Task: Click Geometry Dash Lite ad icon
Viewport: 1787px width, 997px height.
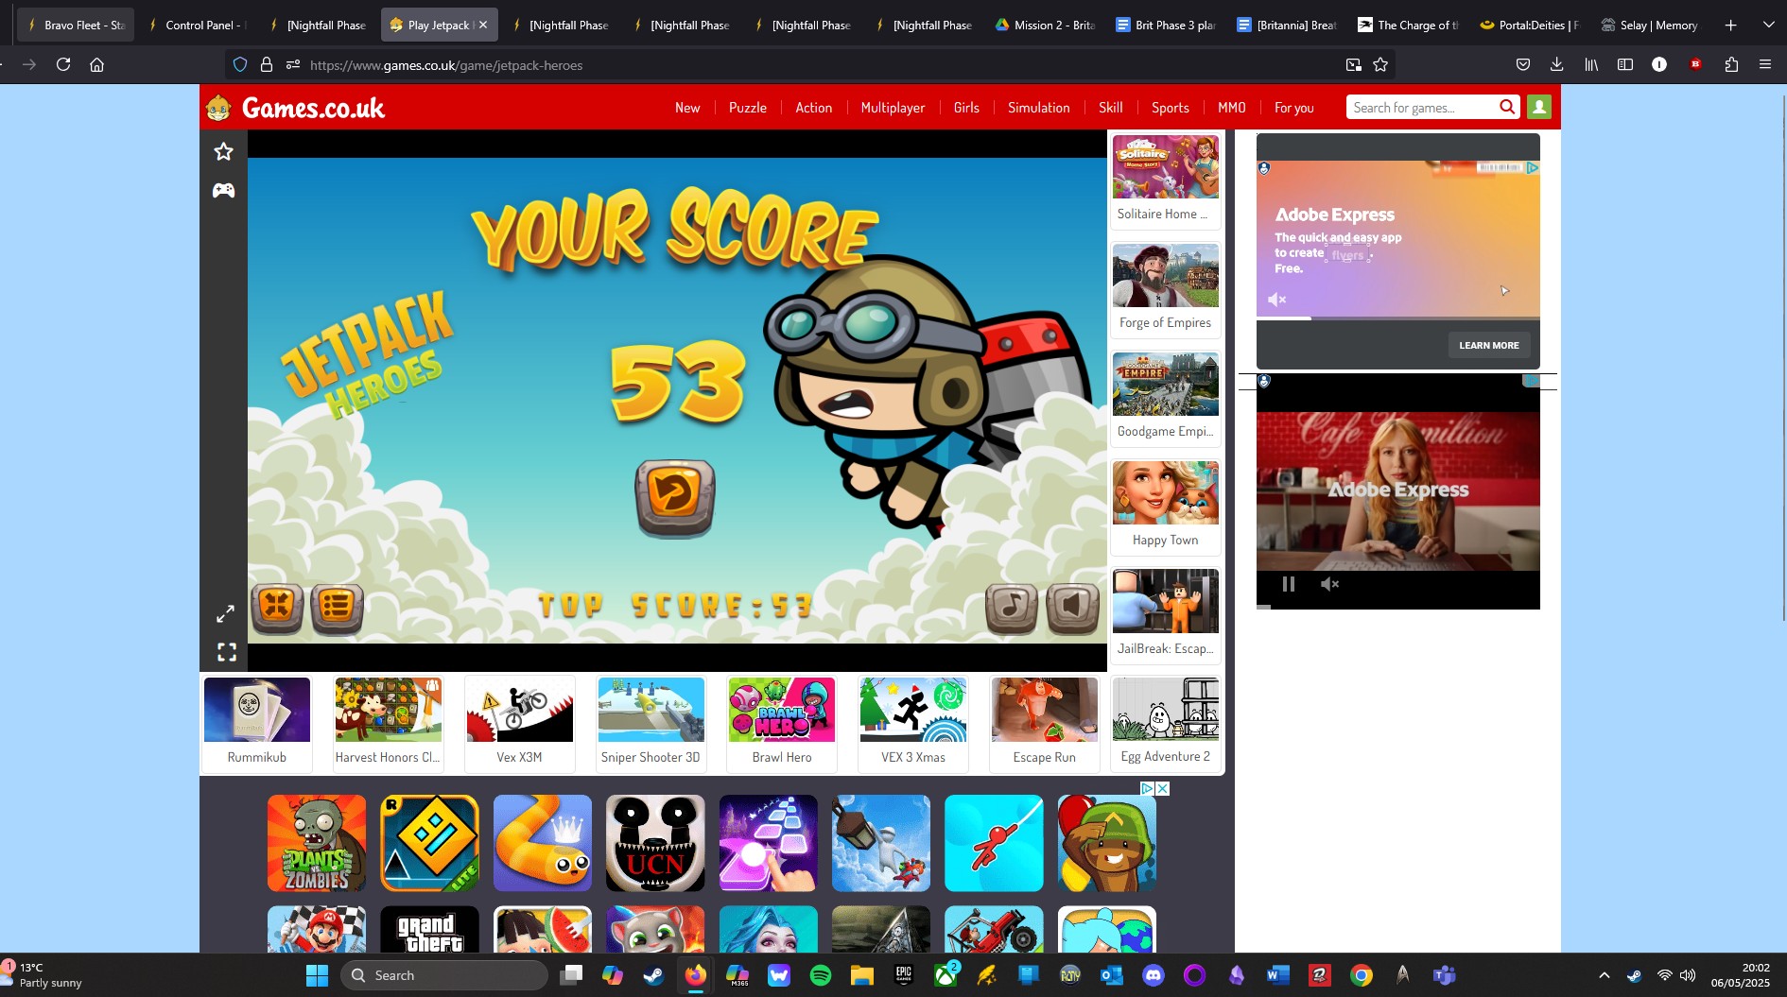Action: pyautogui.click(x=429, y=843)
